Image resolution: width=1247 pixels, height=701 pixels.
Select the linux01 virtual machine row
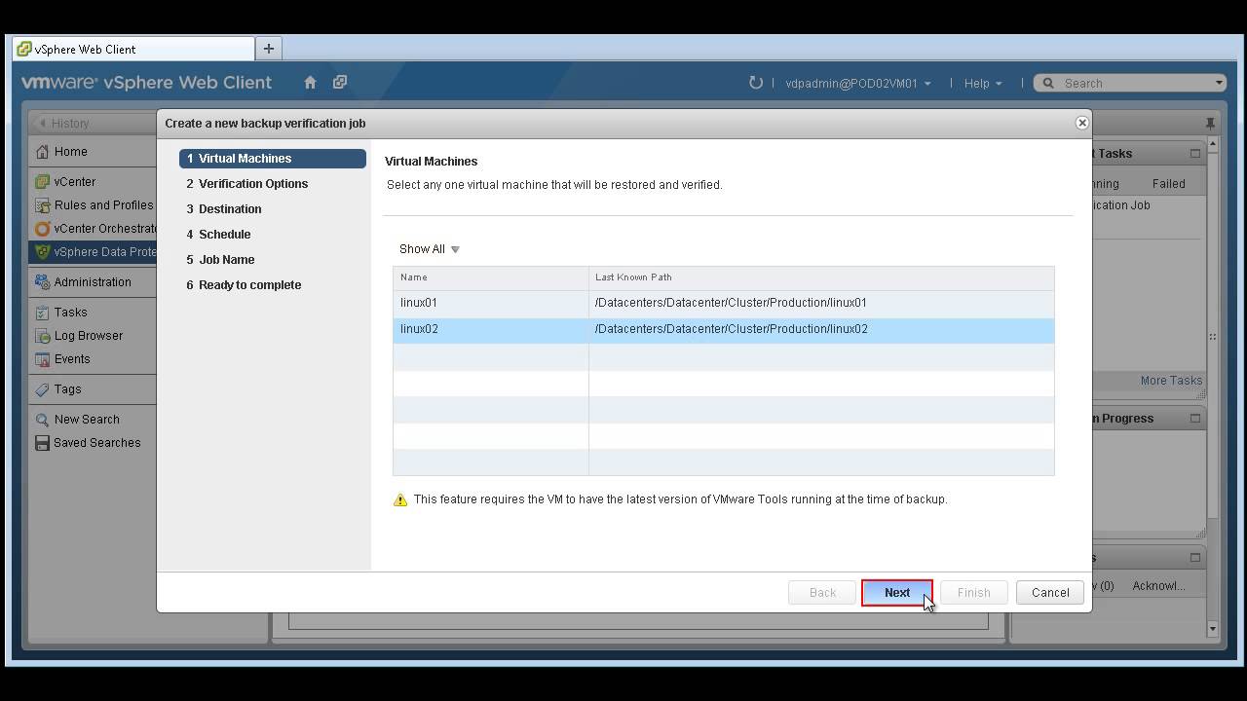point(723,303)
